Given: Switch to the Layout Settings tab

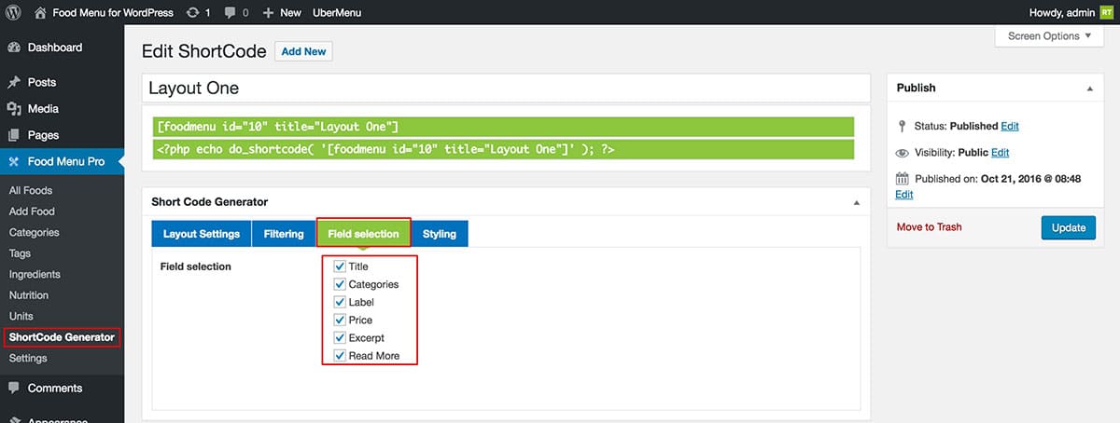Looking at the screenshot, I should click(202, 234).
